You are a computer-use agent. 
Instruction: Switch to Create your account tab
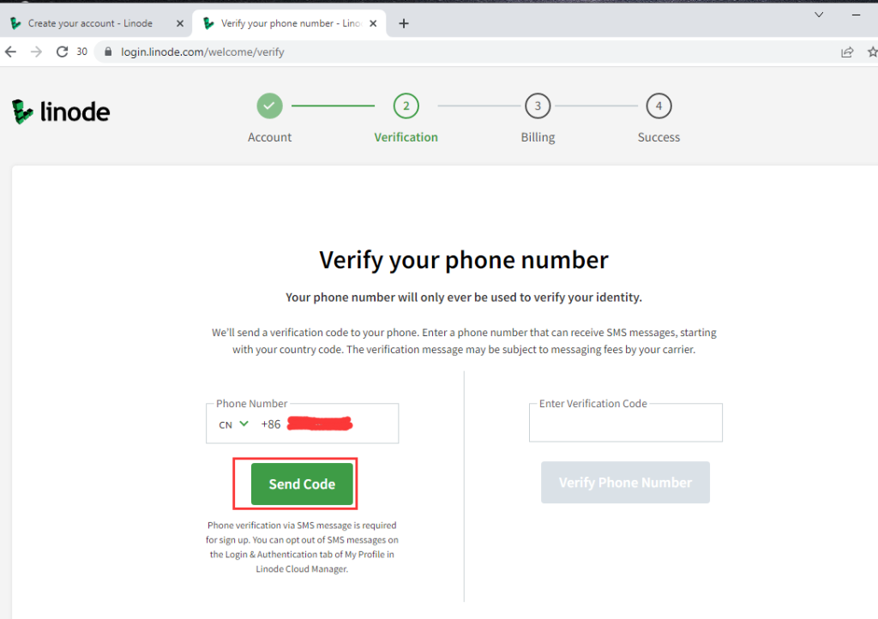[89, 23]
